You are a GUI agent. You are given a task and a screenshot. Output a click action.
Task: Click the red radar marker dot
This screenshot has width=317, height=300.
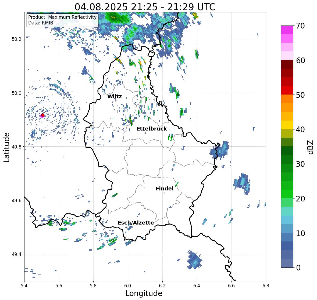tap(43, 115)
